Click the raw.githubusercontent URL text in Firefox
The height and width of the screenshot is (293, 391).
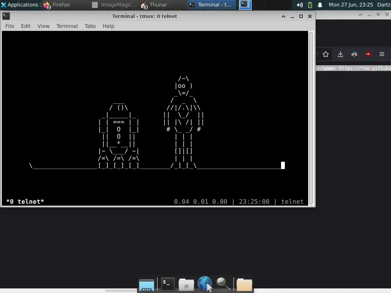tap(365, 68)
